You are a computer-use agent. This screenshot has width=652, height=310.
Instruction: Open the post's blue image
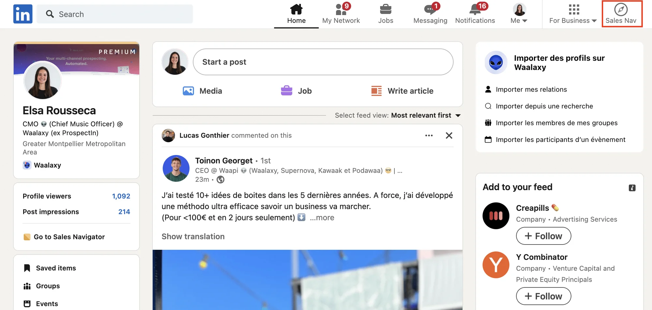pos(307,280)
